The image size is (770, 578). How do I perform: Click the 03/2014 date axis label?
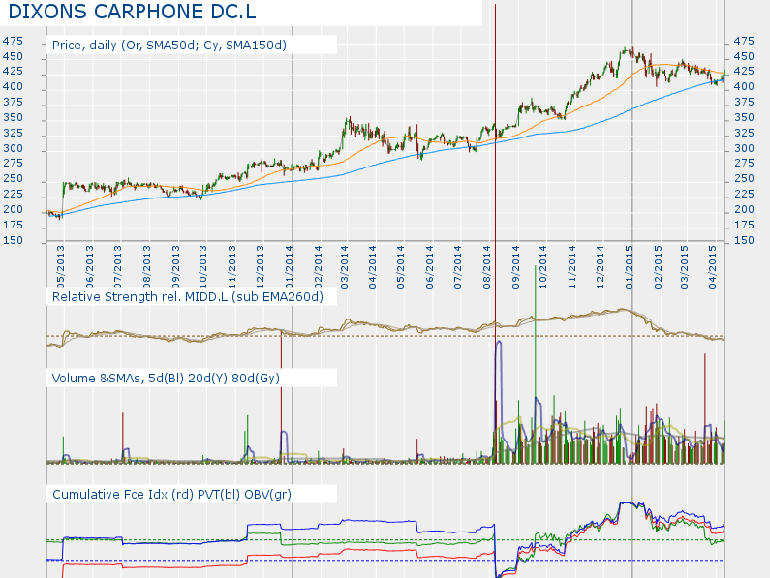point(344,267)
